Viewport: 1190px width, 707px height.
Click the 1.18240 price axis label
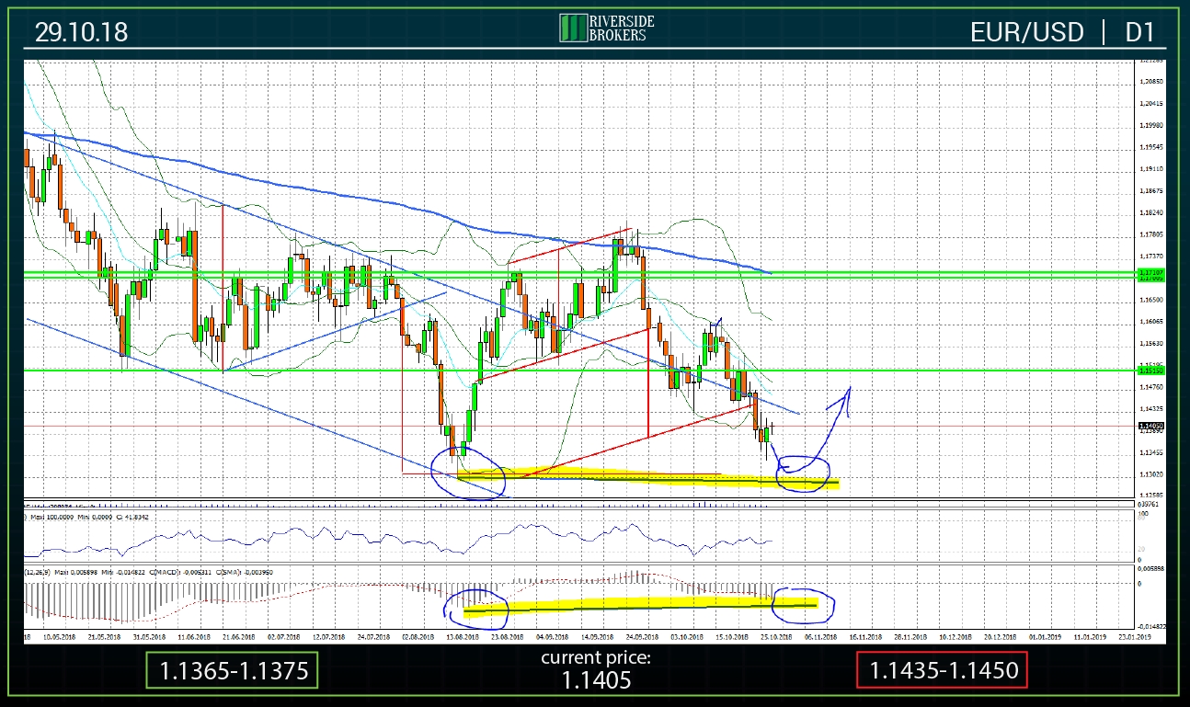pyautogui.click(x=1150, y=212)
